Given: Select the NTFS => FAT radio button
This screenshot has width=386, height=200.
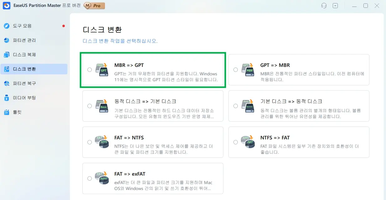Looking at the screenshot, I should (236, 142).
